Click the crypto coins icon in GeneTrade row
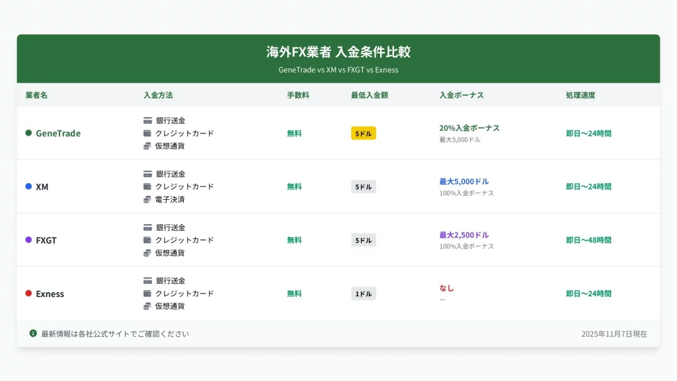Screen dimensions: 677x381 147,146
